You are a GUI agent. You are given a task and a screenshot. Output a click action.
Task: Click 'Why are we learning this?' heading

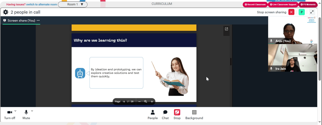(100, 40)
